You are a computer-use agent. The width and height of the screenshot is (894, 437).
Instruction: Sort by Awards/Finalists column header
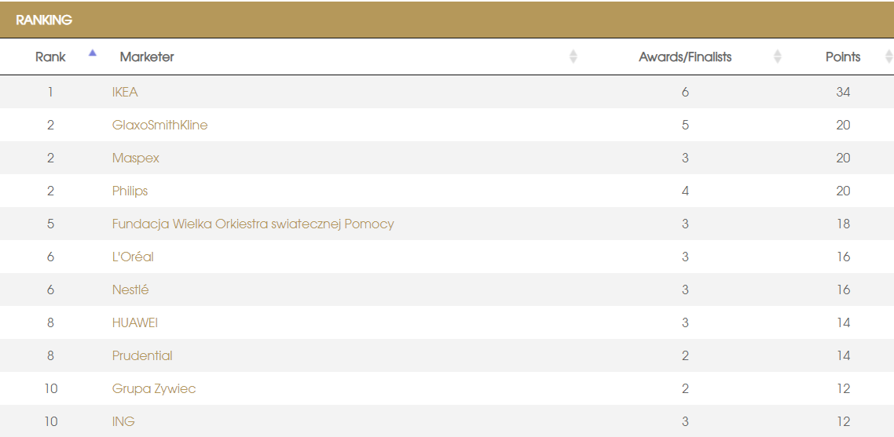coord(684,57)
